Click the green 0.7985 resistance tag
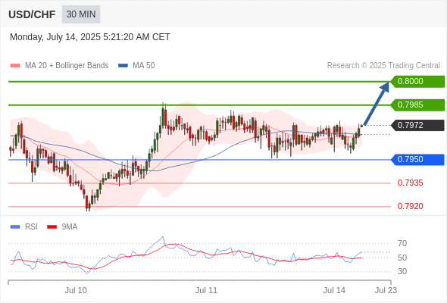 point(417,105)
